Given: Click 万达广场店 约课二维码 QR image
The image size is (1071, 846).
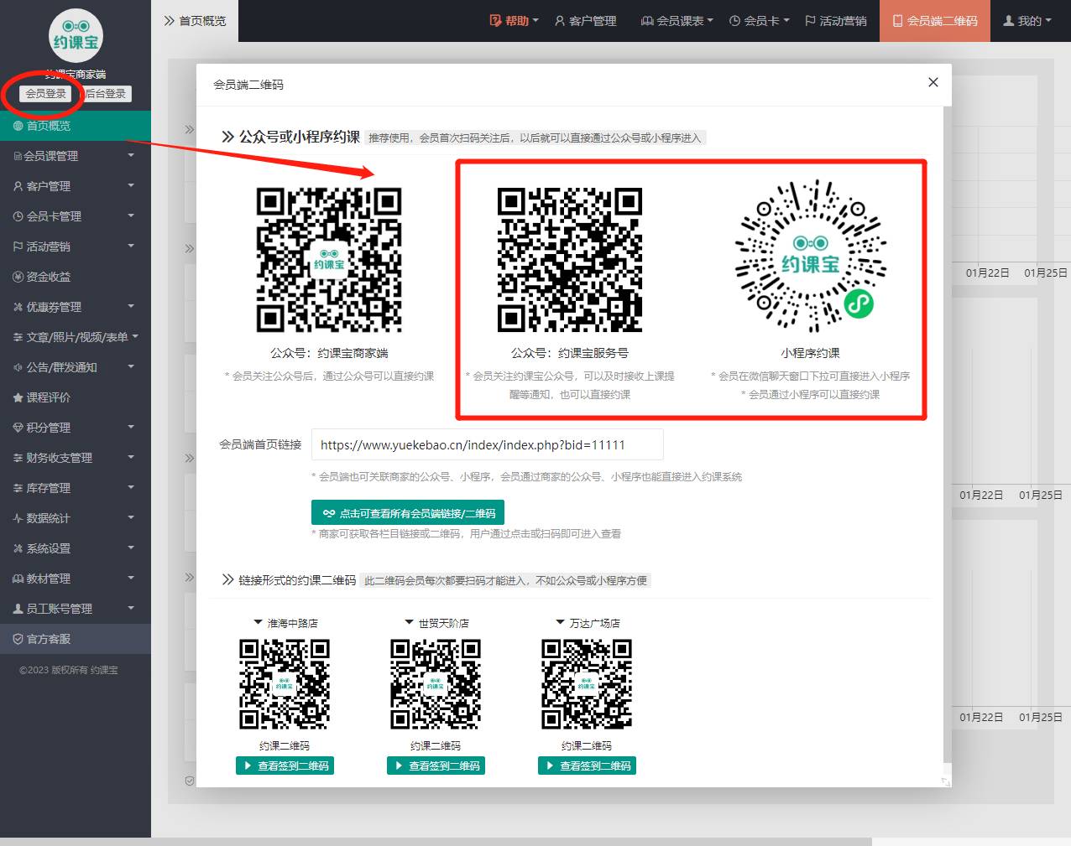Looking at the screenshot, I should [x=587, y=684].
